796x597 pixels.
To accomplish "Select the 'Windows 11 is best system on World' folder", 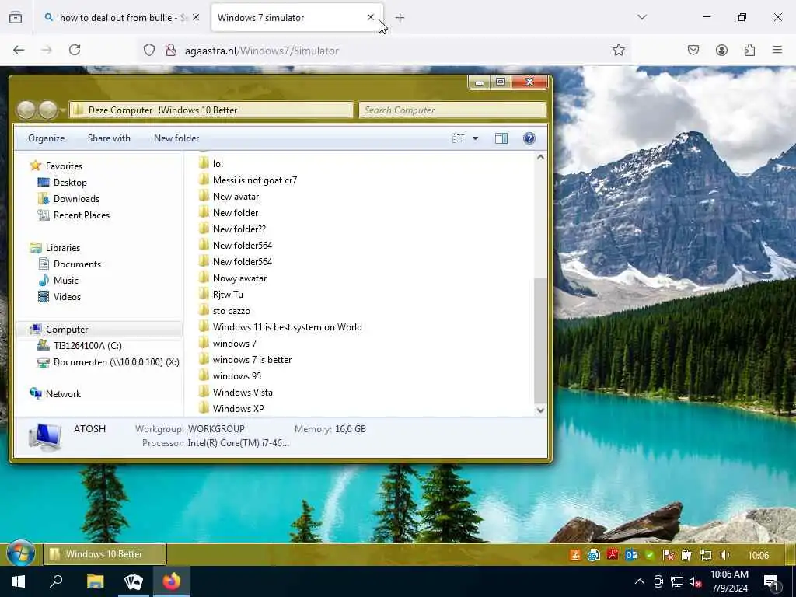I will (288, 327).
